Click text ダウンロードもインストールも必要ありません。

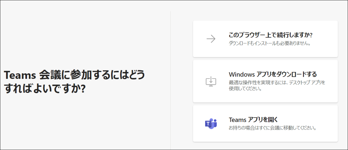270,44
